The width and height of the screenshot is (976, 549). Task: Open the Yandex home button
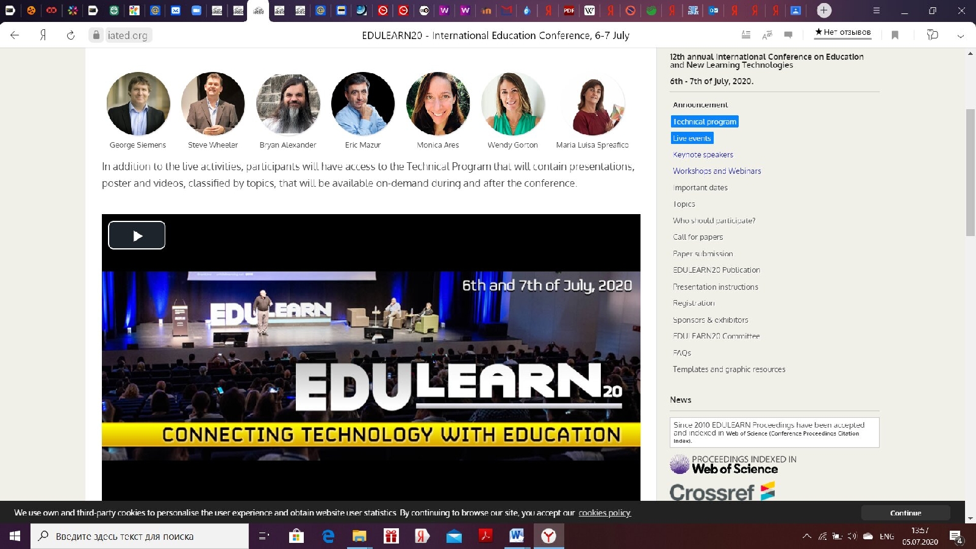click(43, 35)
